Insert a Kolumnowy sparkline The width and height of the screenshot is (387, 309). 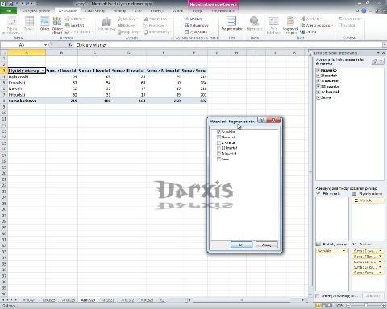coord(197,25)
